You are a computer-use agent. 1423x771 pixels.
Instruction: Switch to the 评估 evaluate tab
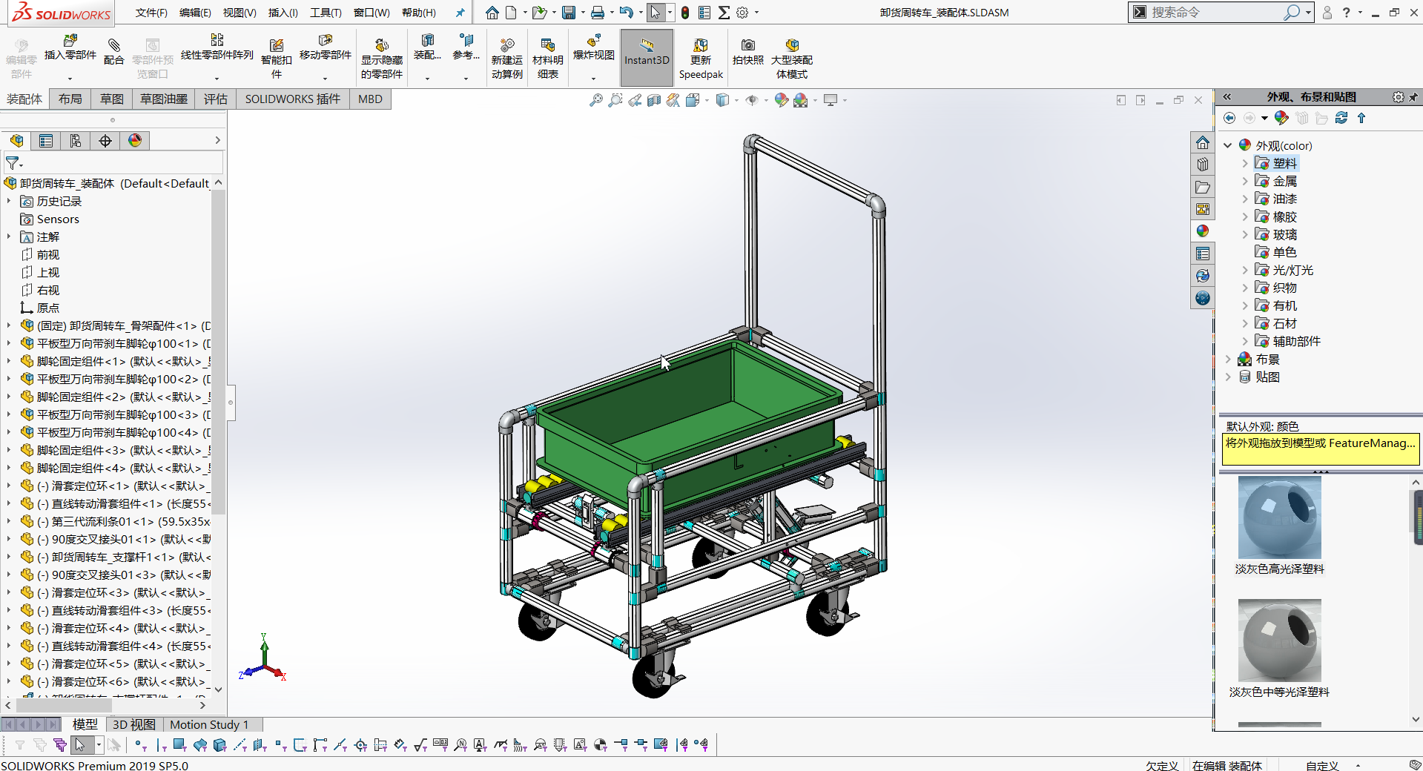215,99
